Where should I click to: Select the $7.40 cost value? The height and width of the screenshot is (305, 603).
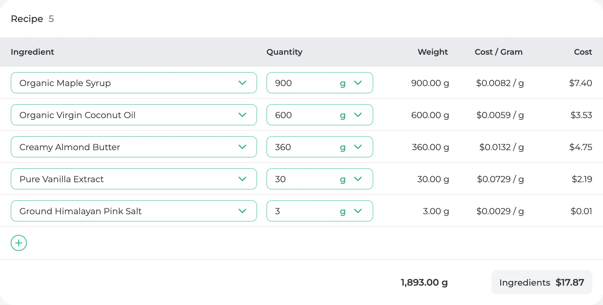[581, 83]
